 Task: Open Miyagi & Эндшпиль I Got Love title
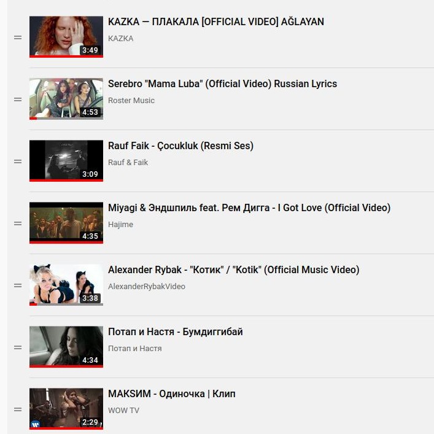249,207
